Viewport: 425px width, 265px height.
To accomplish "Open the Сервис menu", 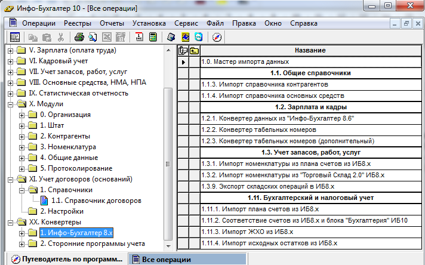I will (x=186, y=23).
